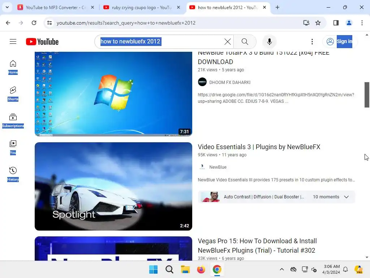This screenshot has height=278, width=370.
Task: Start voice search with the microphone
Action: pos(270,42)
